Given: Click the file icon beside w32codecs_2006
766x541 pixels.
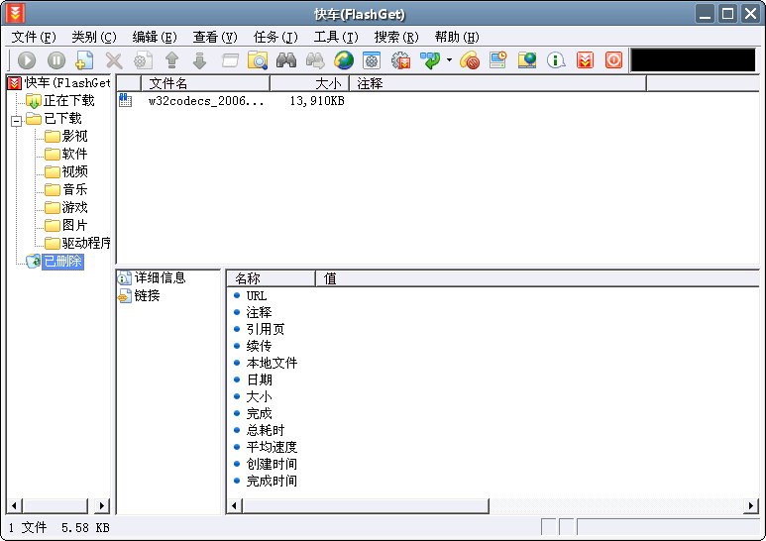Looking at the screenshot, I should (x=126, y=101).
